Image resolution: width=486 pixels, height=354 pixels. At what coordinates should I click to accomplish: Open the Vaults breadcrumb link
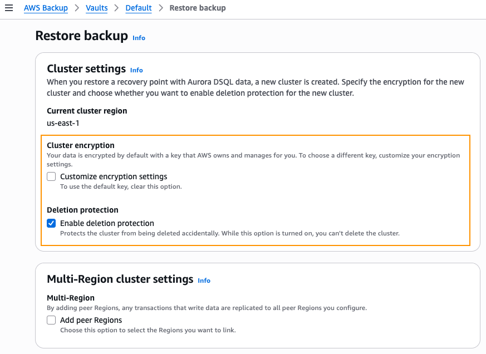[x=96, y=8]
